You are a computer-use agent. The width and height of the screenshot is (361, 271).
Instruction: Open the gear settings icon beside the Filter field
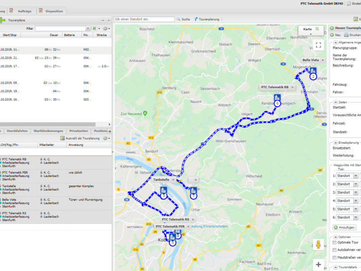(x=106, y=28)
